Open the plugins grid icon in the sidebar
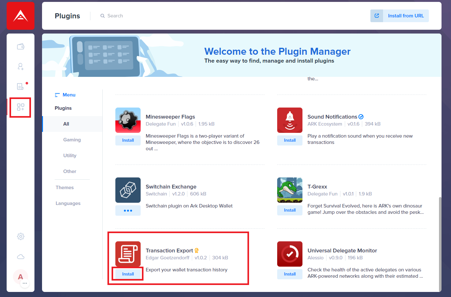 point(21,107)
